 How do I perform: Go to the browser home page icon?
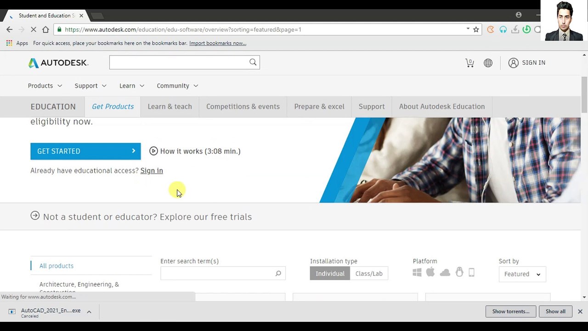45,29
